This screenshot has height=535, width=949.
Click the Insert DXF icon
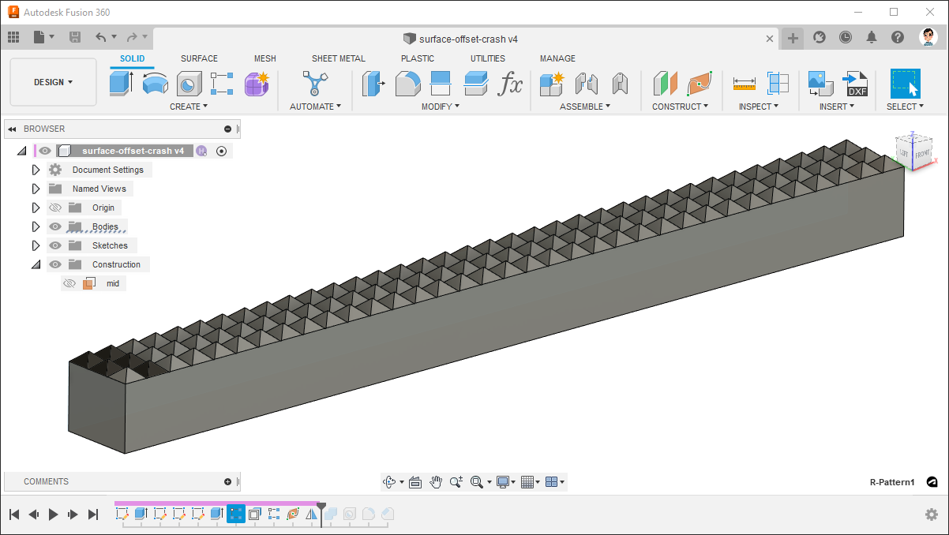pyautogui.click(x=856, y=83)
